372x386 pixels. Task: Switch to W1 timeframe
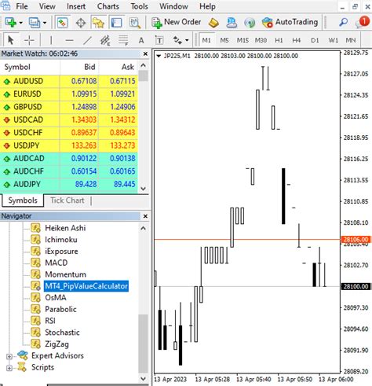tap(334, 40)
